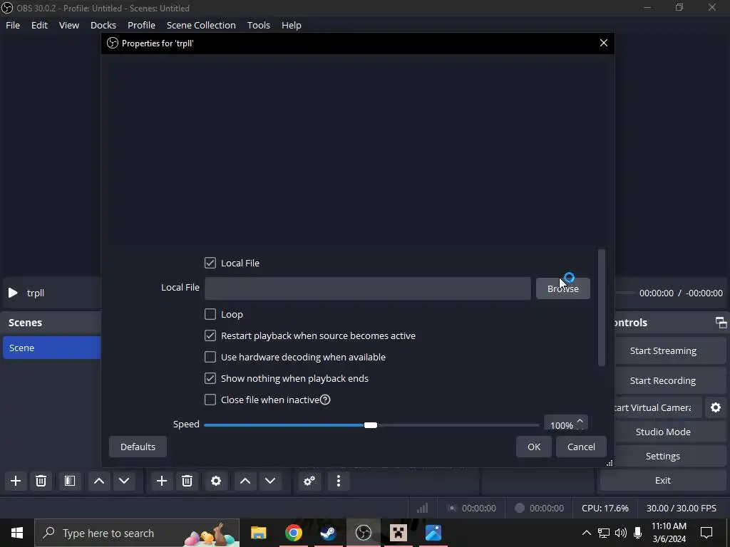Cancel the properties dialog

click(581, 447)
